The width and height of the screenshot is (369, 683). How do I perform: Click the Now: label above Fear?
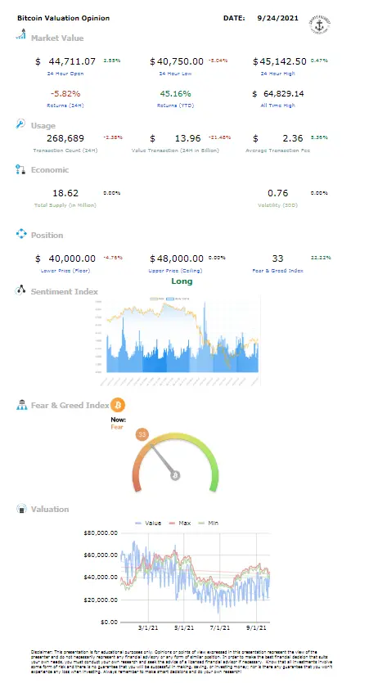[x=118, y=420]
